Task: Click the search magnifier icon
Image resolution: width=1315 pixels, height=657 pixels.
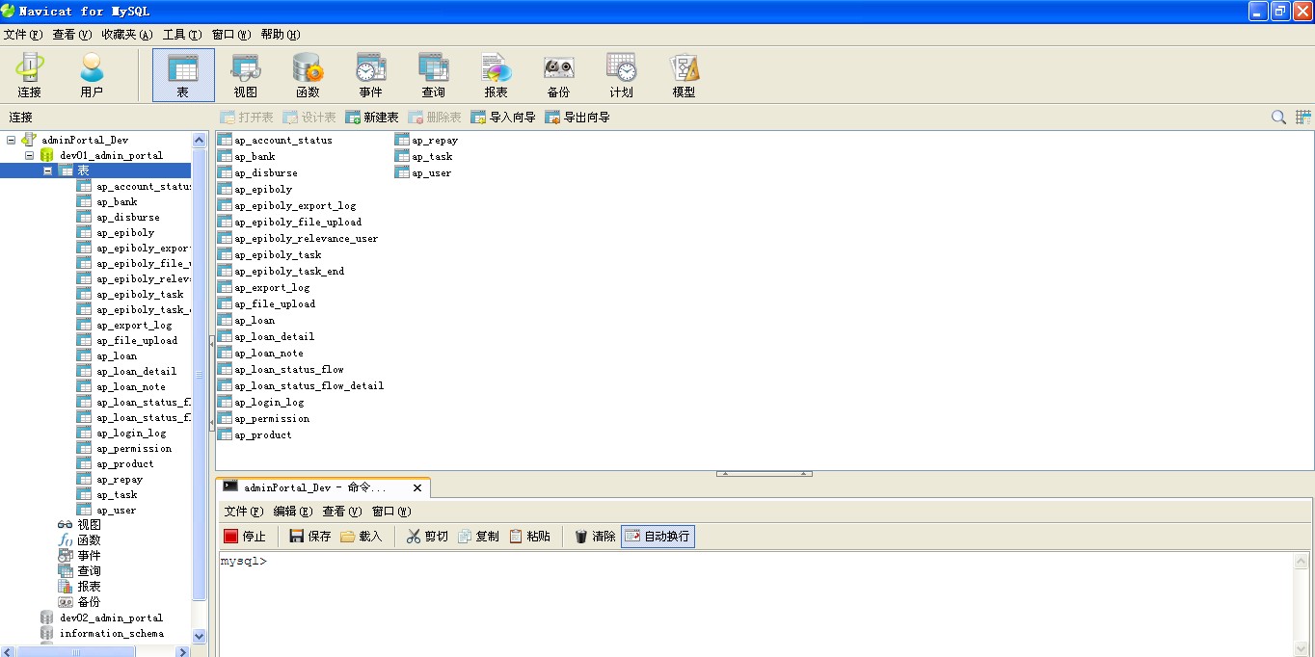Action: click(1278, 118)
